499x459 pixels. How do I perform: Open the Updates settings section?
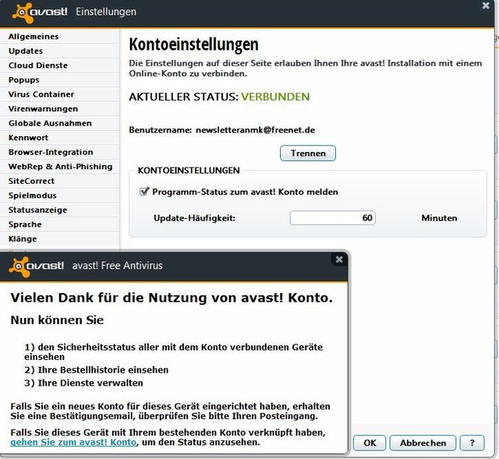59,51
